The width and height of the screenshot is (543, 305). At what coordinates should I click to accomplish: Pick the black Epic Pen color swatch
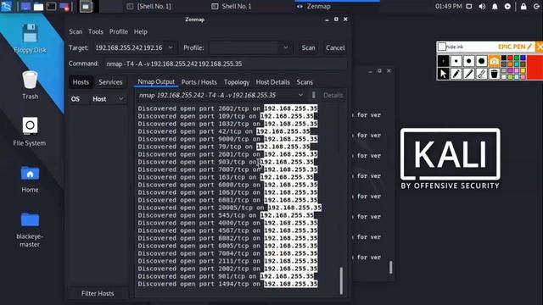(504, 58)
